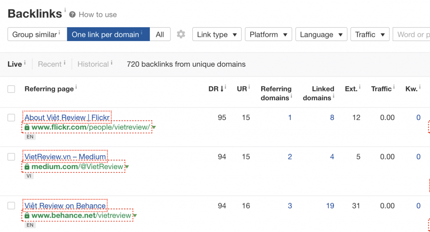
Task: Open the backlinks settings gear icon
Action: 181,34
